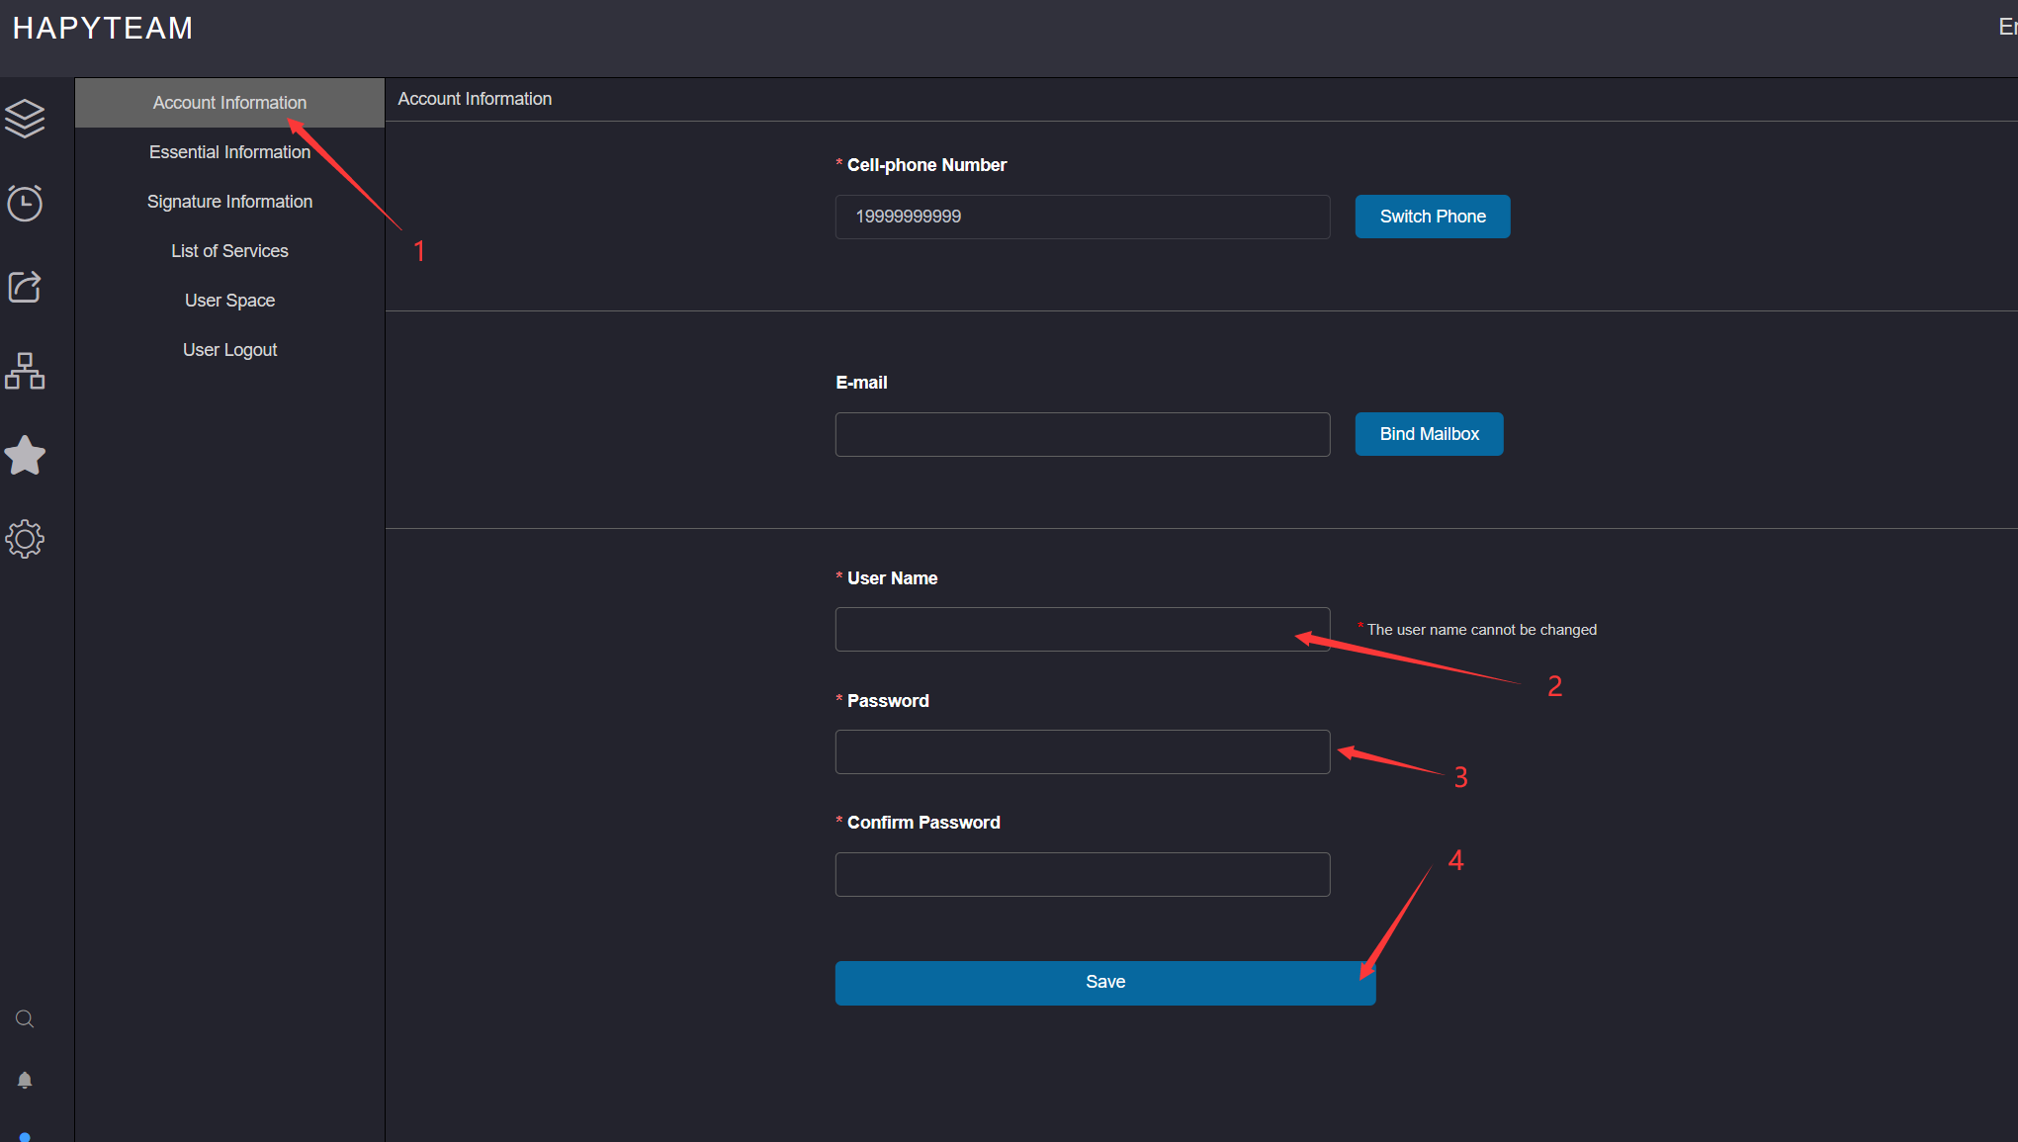This screenshot has height=1142, width=2018.
Task: Click the Account Information tab header
Action: (x=228, y=101)
